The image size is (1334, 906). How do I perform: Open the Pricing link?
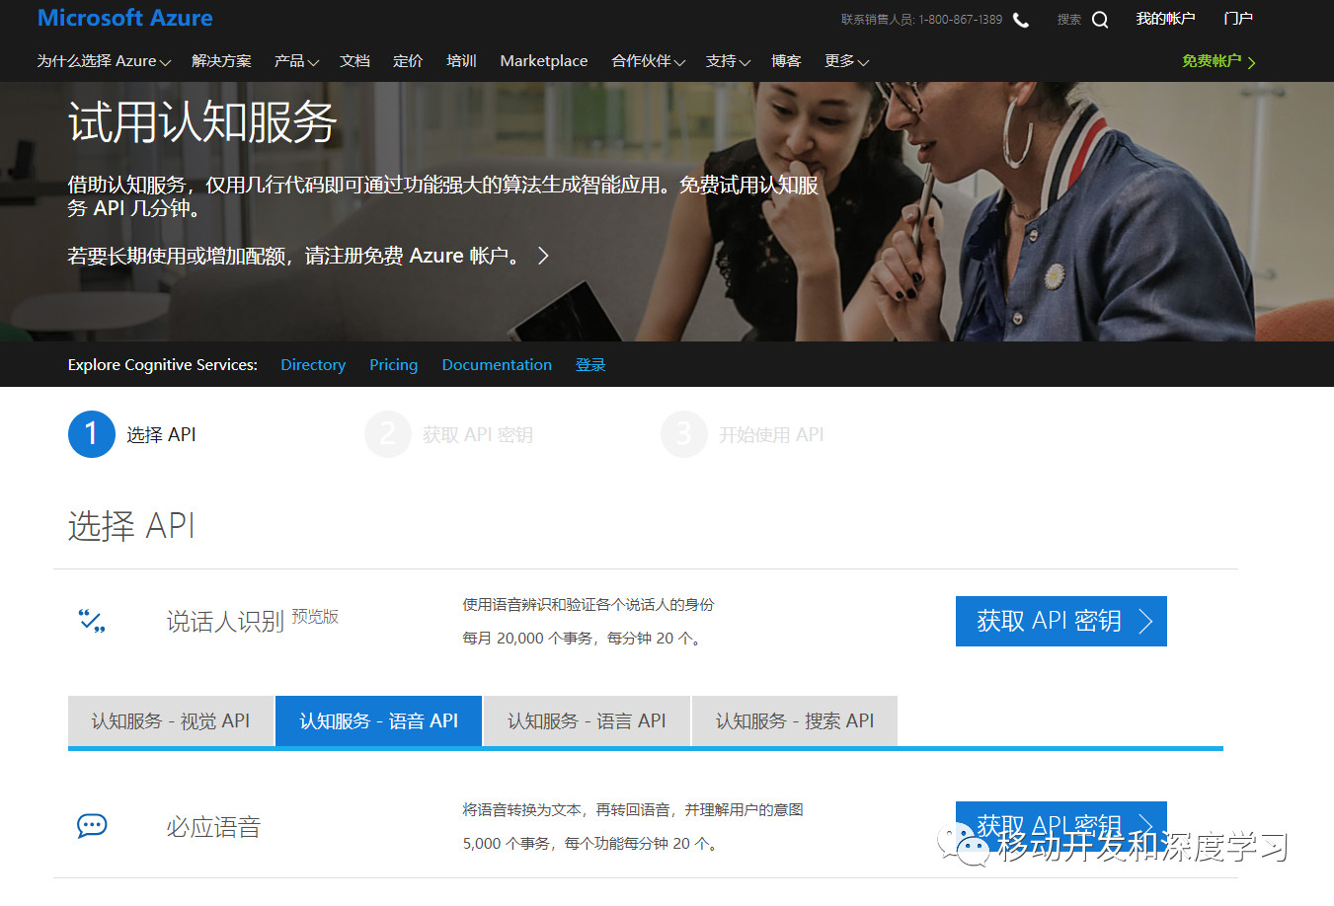click(x=393, y=365)
